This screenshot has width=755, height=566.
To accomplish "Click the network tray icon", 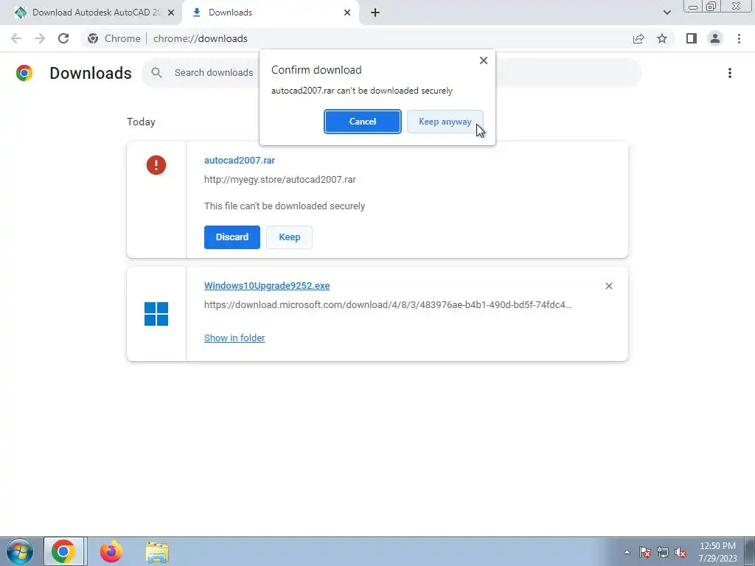I will pyautogui.click(x=663, y=552).
